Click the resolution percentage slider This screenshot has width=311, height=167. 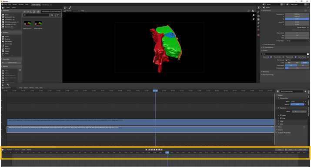[298, 19]
